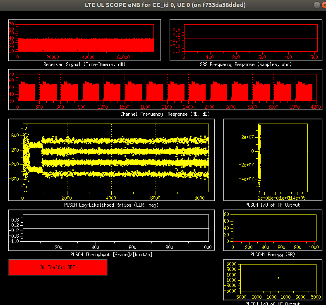
Task: Click the 4000 tick label in PUSCH LLR plot
Action: (111, 198)
